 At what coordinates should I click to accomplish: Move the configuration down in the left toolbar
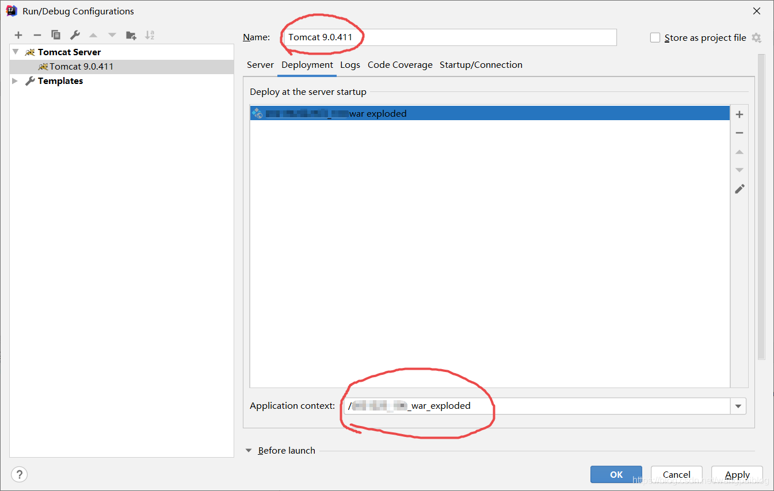112,35
